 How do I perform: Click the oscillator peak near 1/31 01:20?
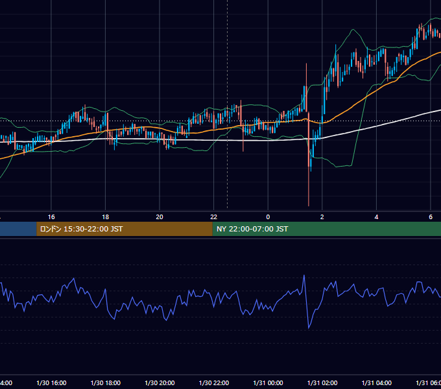[304, 276]
